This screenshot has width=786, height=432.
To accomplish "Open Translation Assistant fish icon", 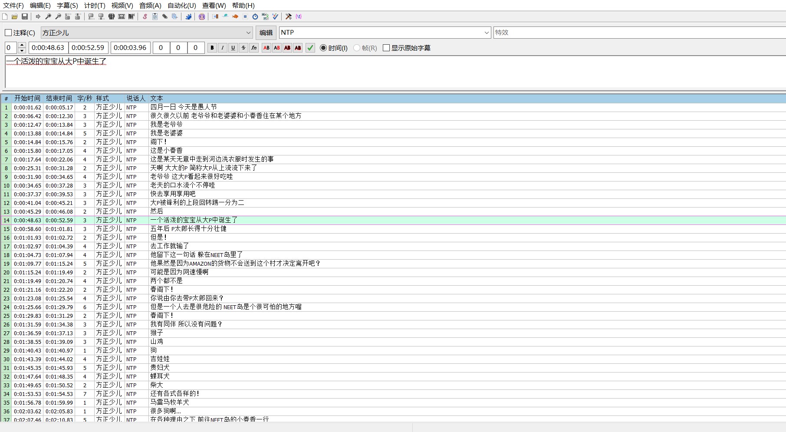I will point(235,16).
